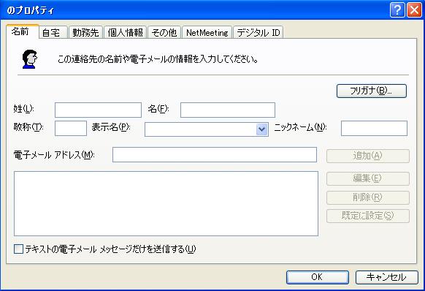
Task: Switch to the デジタル ID tab
Action: pos(258,33)
